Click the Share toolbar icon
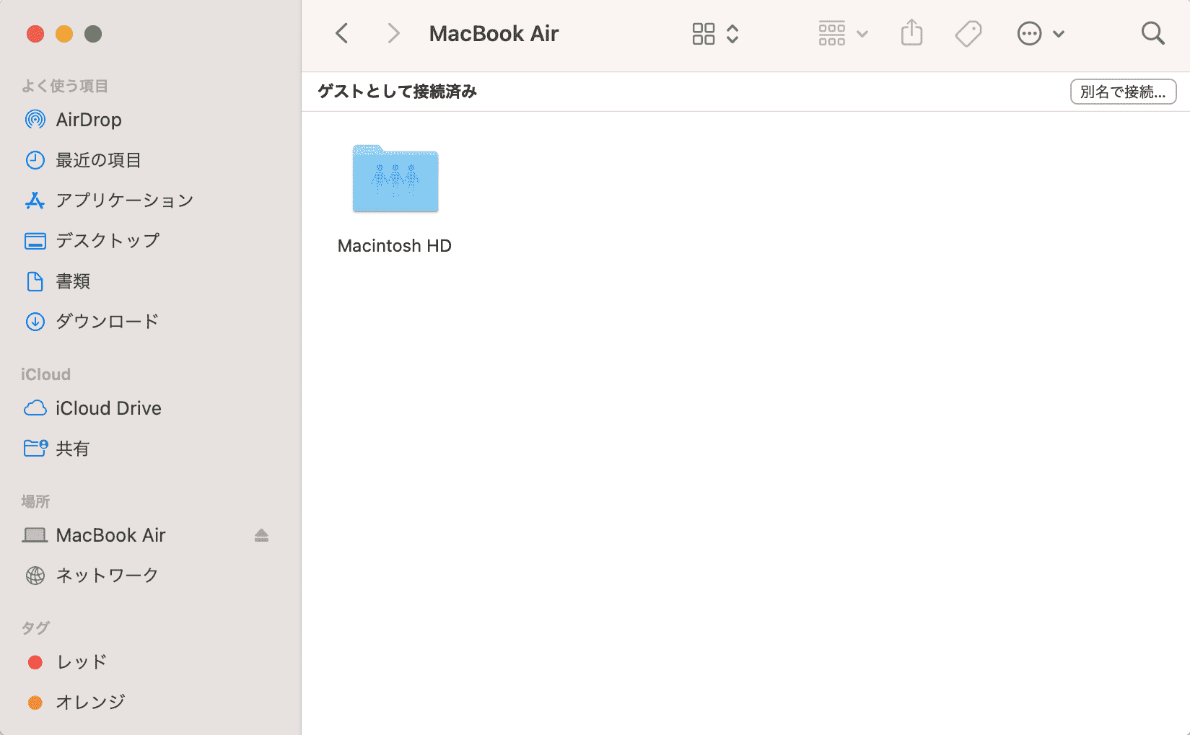The width and height of the screenshot is (1190, 735). [911, 33]
